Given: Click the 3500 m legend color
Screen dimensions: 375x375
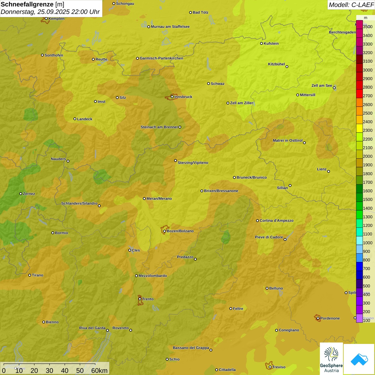Looking at the screenshot, I should (359, 25).
